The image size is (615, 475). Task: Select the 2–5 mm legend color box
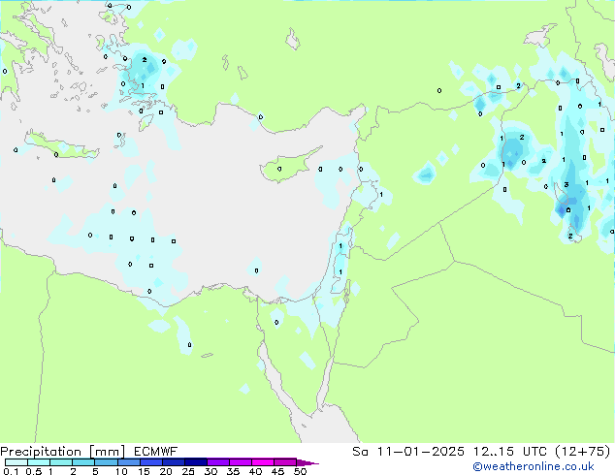click(x=83, y=462)
